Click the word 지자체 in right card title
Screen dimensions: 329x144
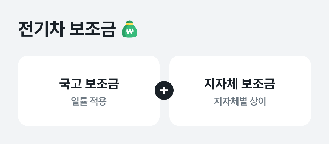pyautogui.click(x=220, y=84)
